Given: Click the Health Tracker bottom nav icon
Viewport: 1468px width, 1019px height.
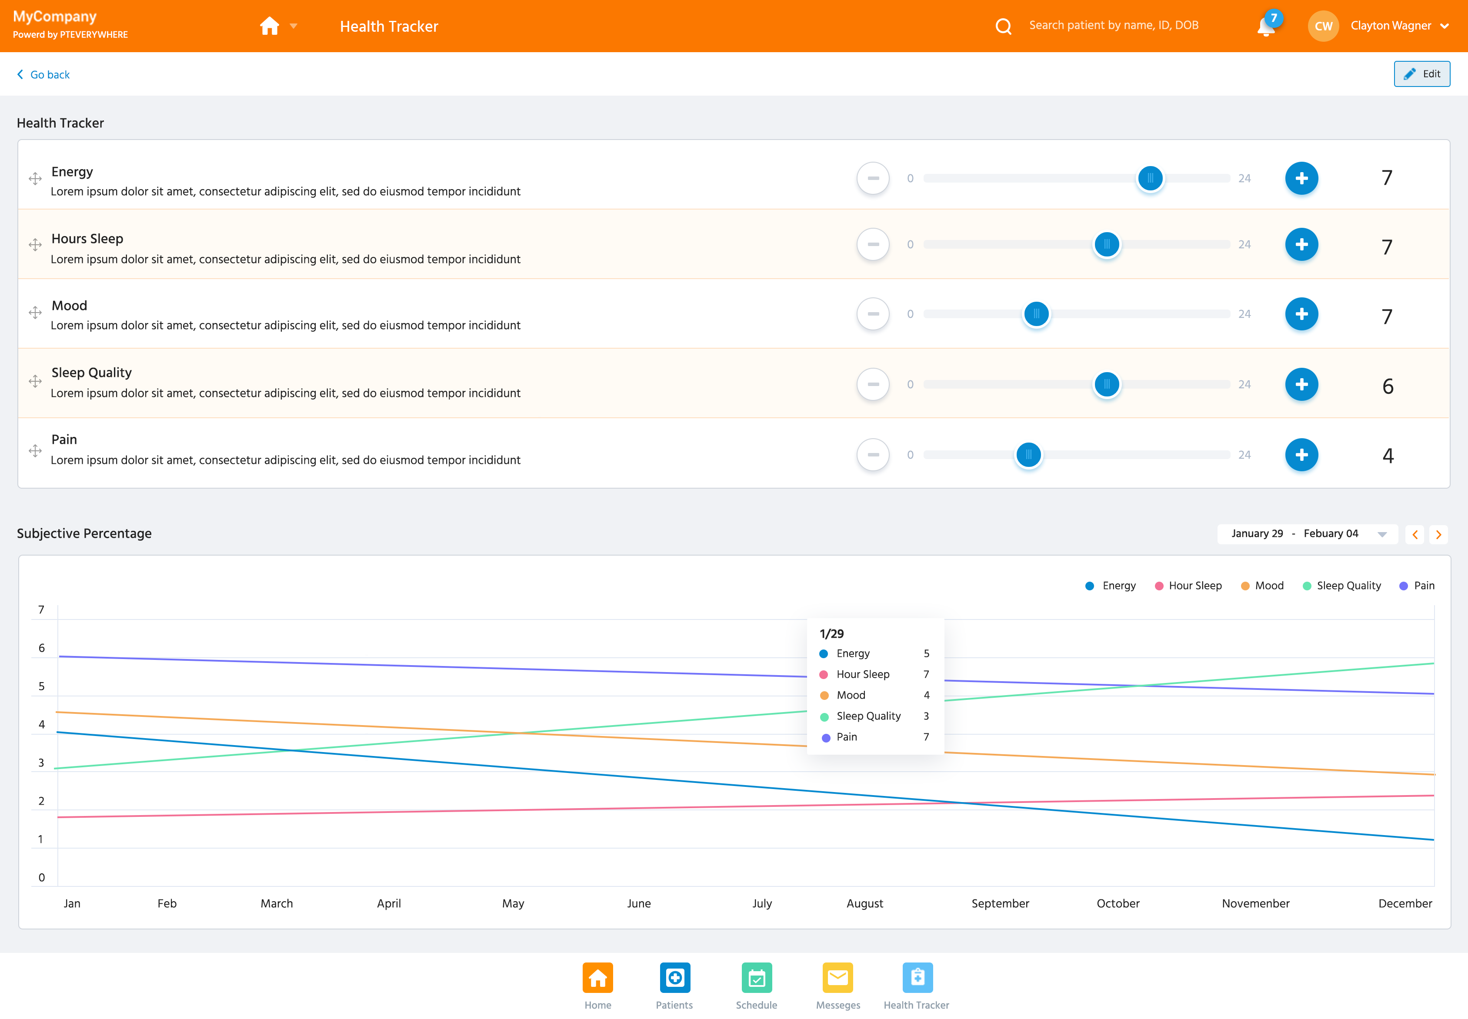Looking at the screenshot, I should (x=917, y=978).
